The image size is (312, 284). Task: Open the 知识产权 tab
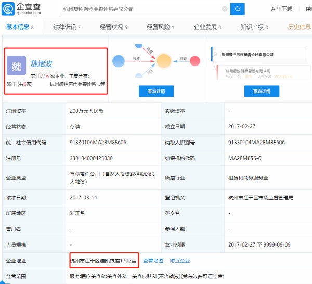(254, 27)
